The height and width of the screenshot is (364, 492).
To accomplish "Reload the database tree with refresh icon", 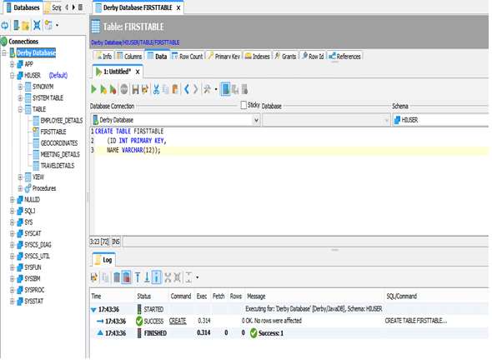I will click(x=5, y=25).
